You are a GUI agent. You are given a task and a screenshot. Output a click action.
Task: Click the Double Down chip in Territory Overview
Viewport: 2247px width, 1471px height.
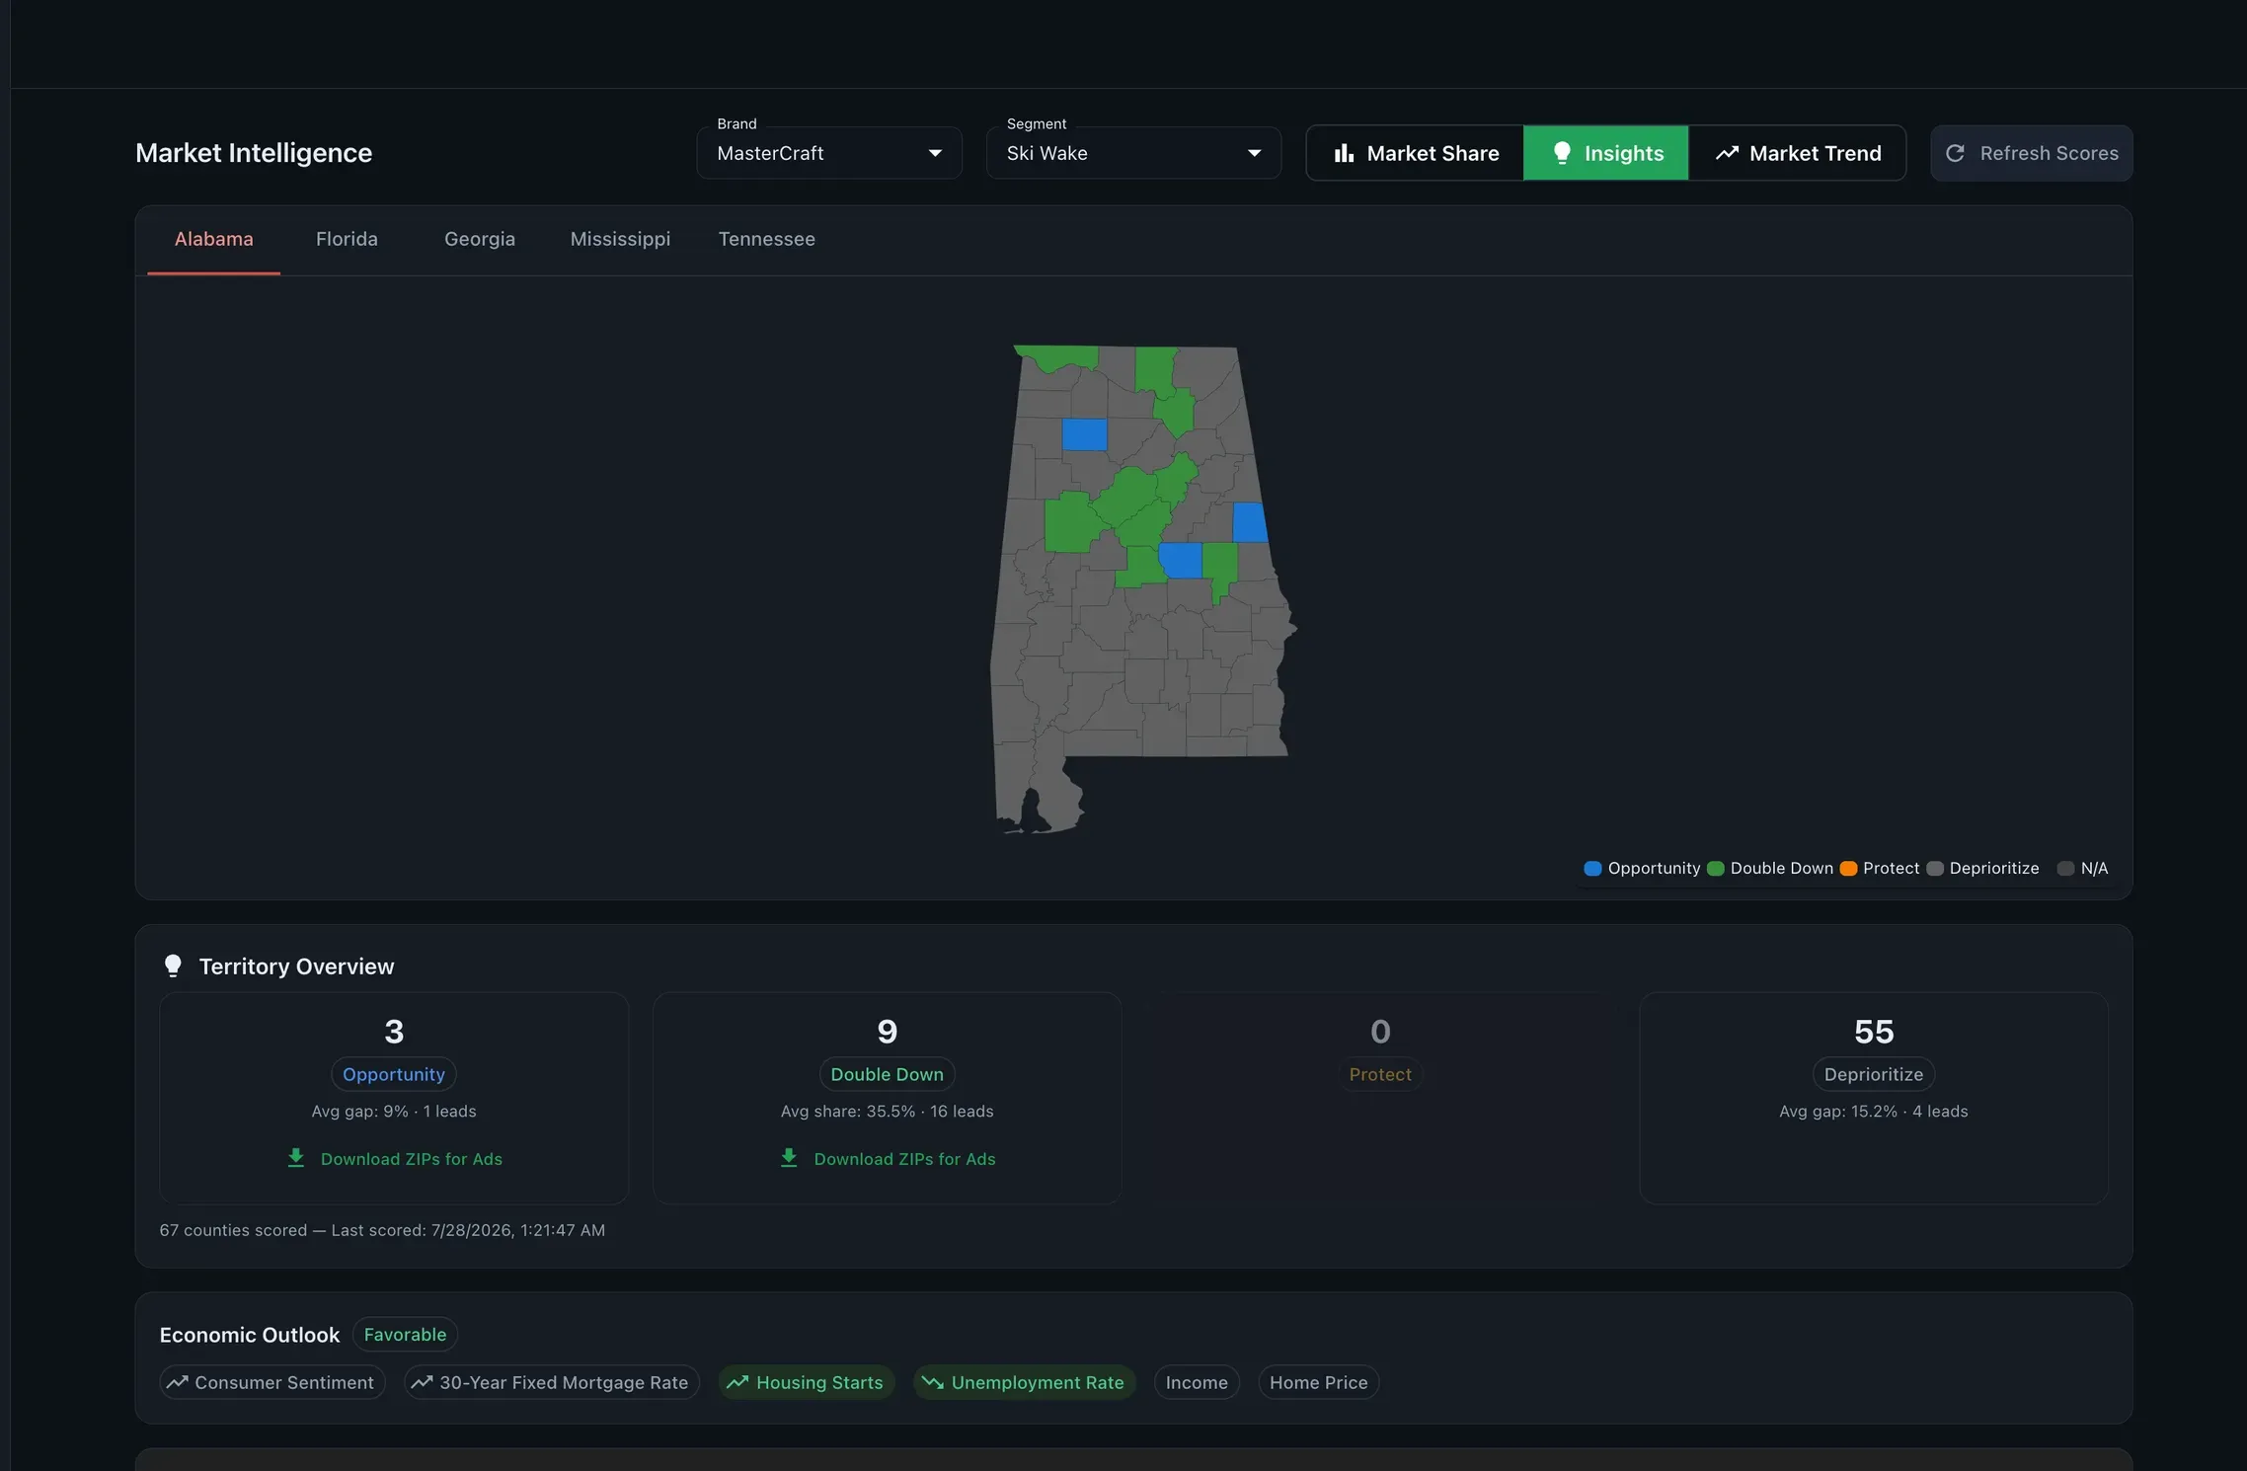(x=888, y=1074)
